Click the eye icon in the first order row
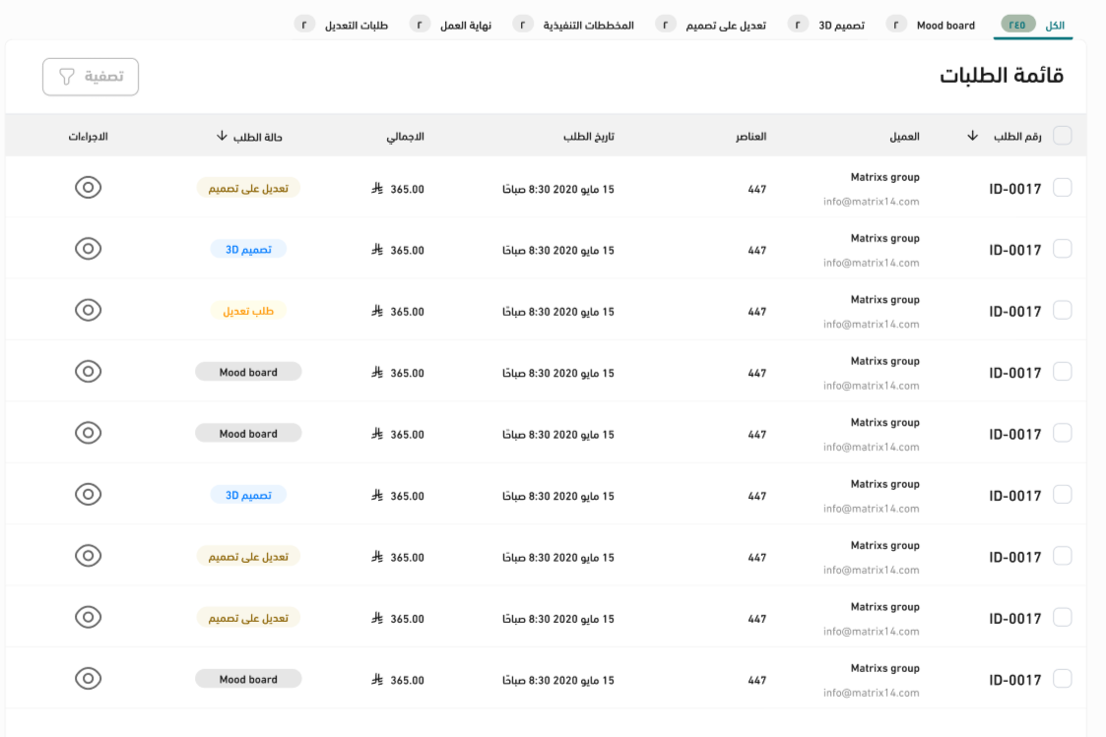 89,187
